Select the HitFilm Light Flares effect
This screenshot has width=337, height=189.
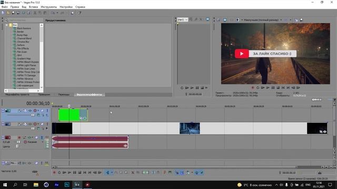click(26, 65)
